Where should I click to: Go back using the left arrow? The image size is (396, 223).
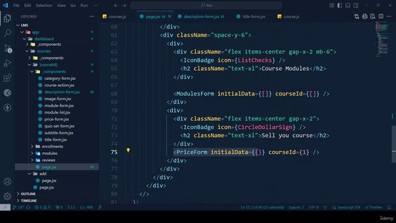click(116, 6)
